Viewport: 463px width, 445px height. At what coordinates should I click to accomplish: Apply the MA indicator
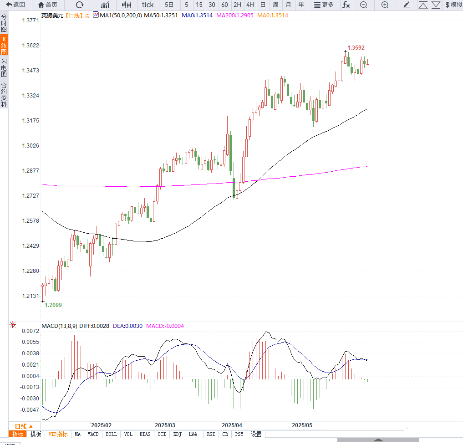77,434
